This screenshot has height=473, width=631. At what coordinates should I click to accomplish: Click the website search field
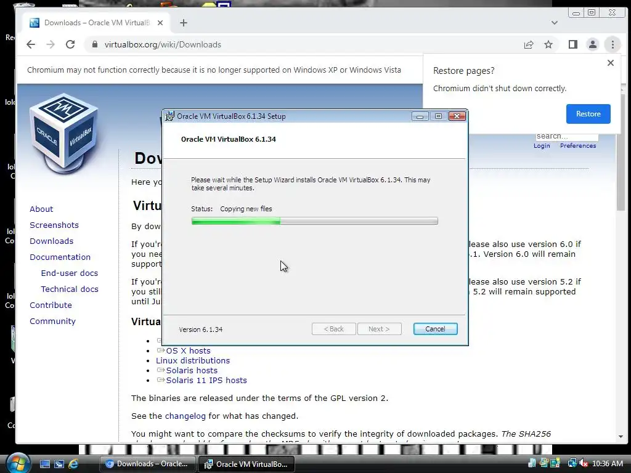pos(567,136)
